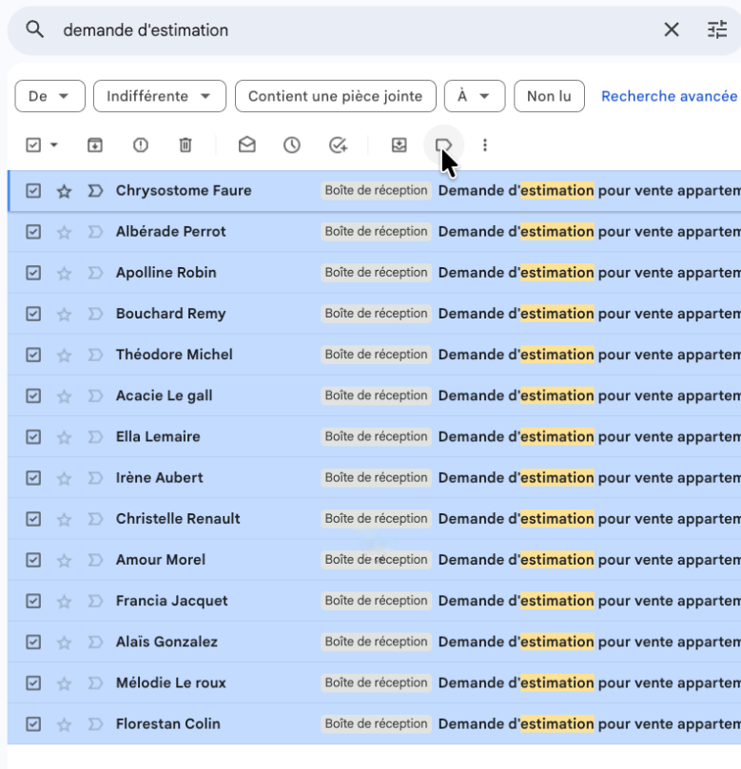Screen dimensions: 741x769
Task: Uncheck the Albérade Perrot email checkbox
Action: [33, 232]
